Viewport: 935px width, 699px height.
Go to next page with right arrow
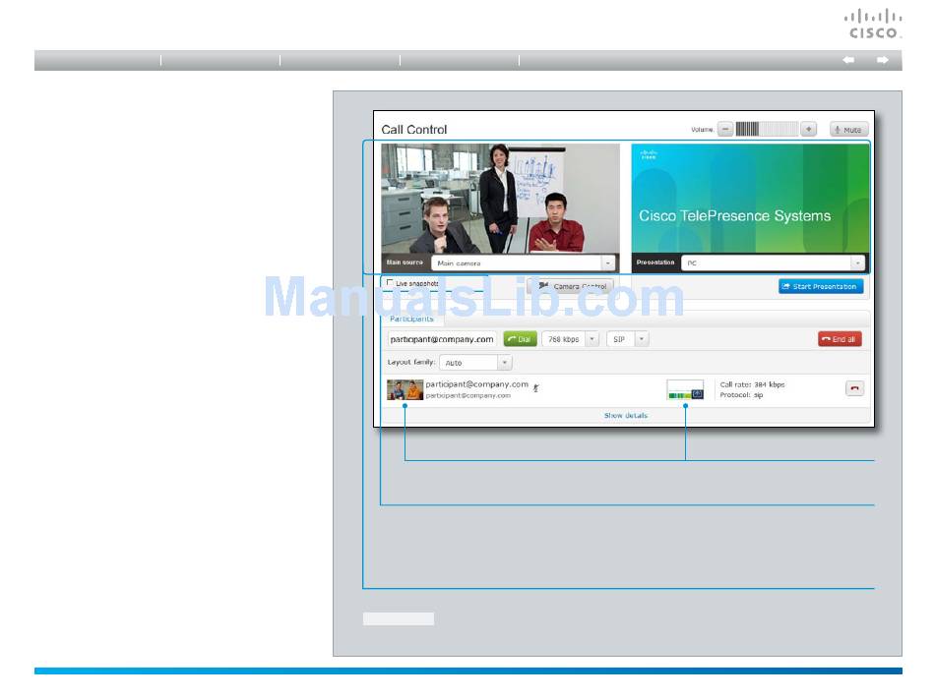point(883,60)
